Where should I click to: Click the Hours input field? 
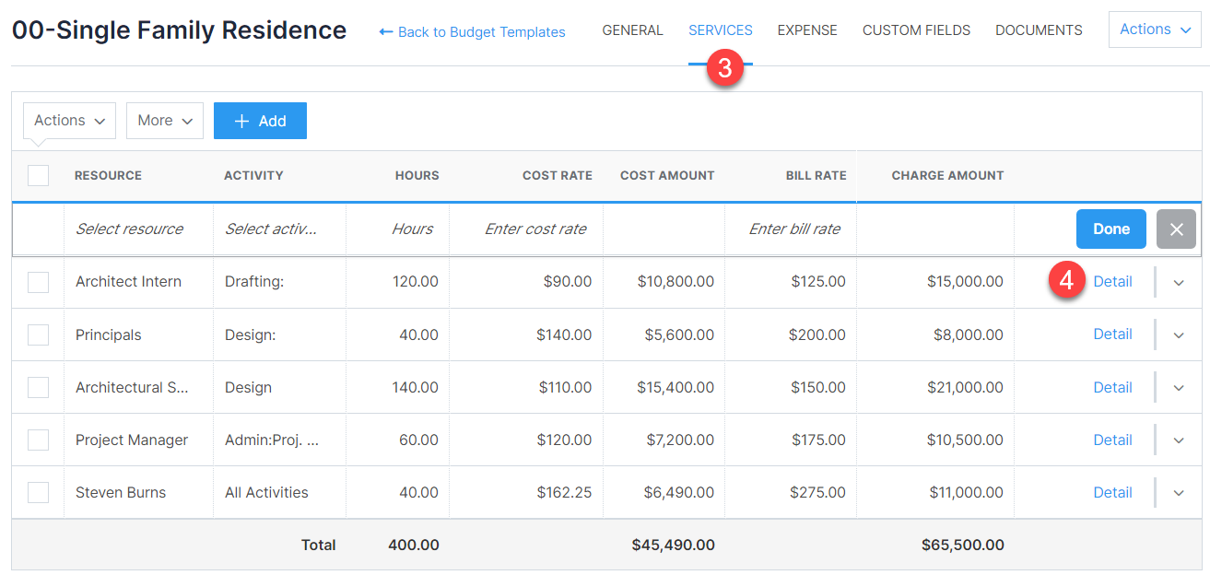(397, 229)
